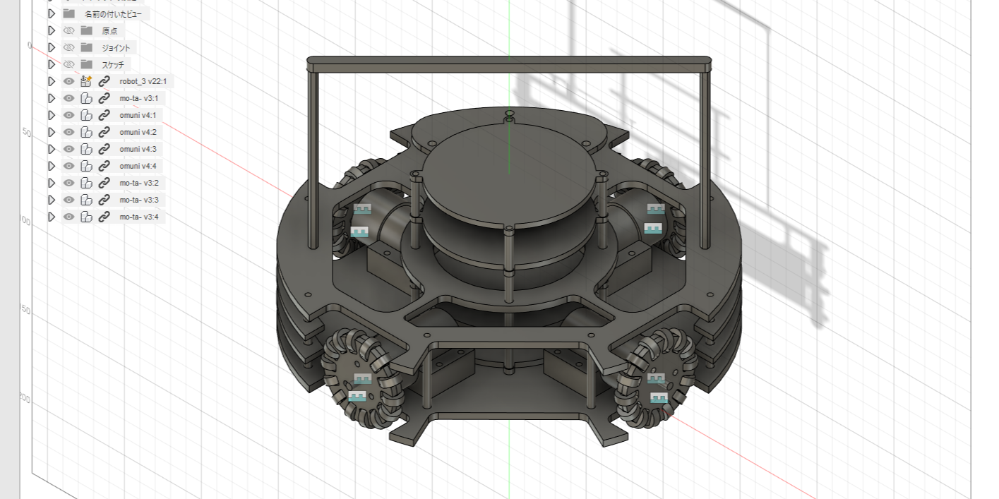
Task: Expand the omuni v4:3 tree node
Action: click(x=52, y=149)
